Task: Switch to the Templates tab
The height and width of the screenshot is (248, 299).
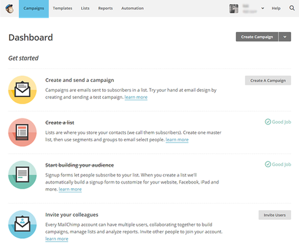Action: [x=62, y=8]
